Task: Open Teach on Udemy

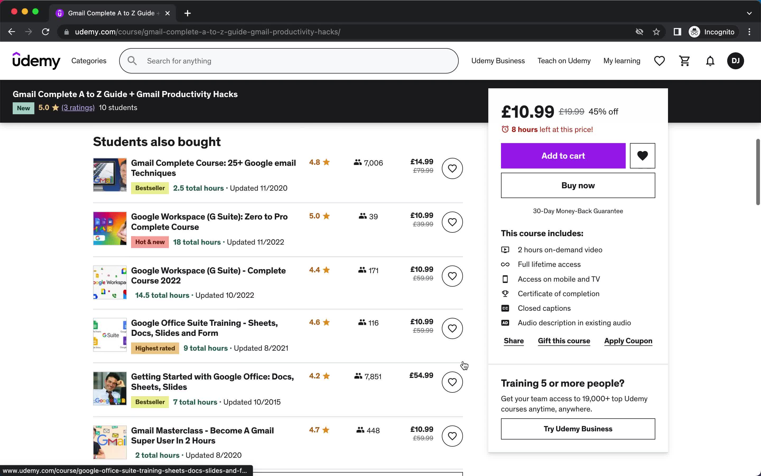Action: coord(564,61)
